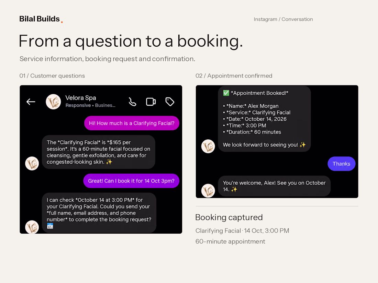This screenshot has width=378, height=283.
Task: Click the "From a question to a booking." headline
Action: coord(131,41)
